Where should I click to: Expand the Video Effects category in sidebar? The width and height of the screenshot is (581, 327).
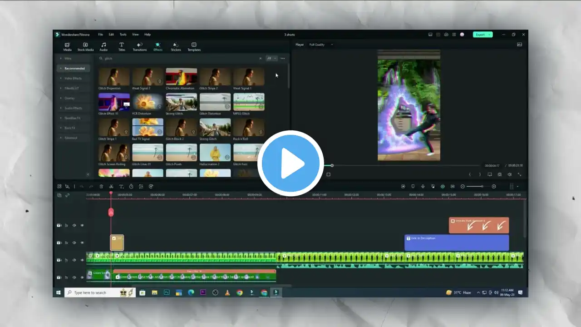tap(73, 78)
